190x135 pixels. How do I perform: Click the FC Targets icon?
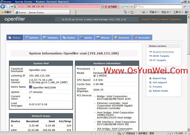[150, 60]
